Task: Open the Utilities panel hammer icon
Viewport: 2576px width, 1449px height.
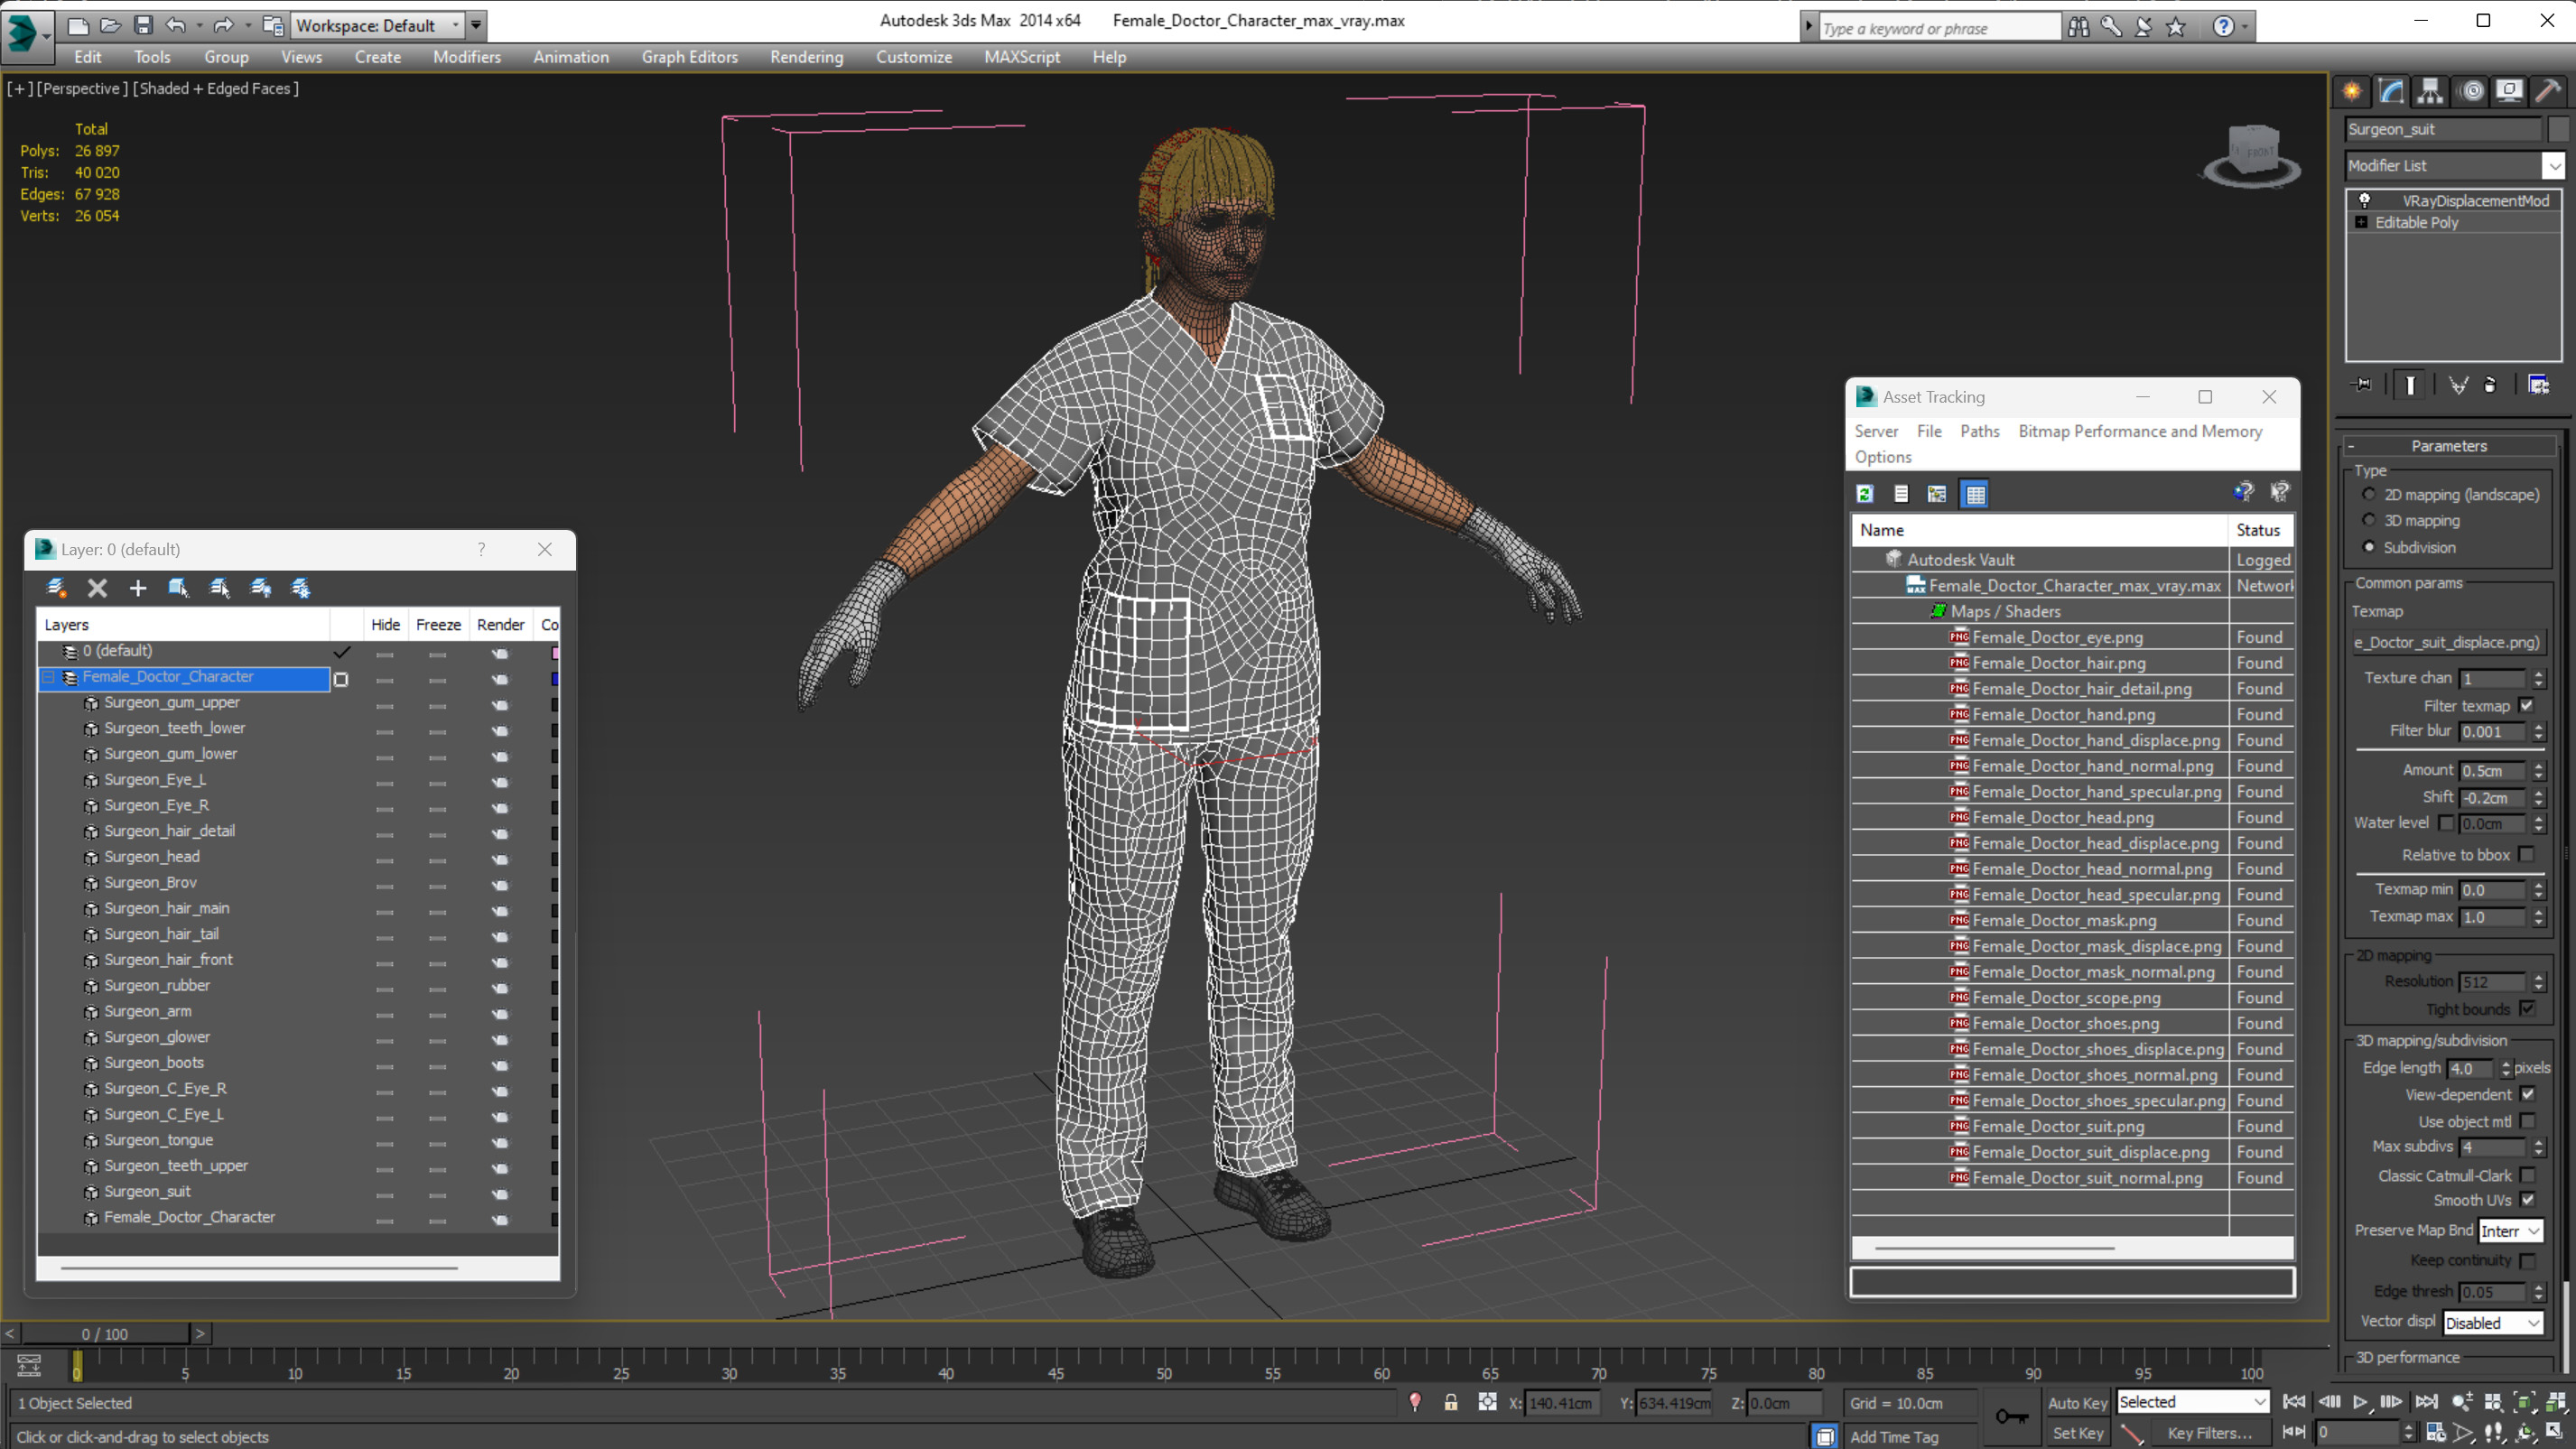Action: pos(2548,92)
